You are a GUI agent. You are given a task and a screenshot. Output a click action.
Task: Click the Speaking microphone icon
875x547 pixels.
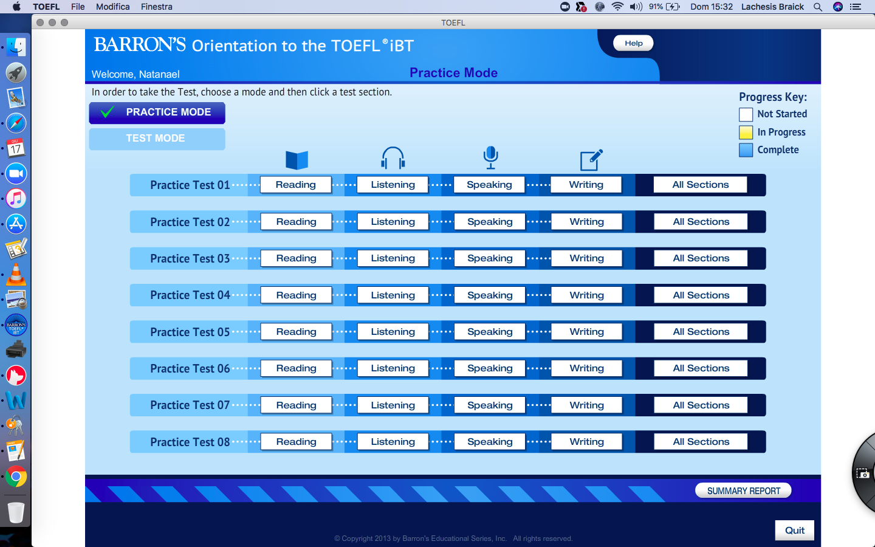(490, 158)
